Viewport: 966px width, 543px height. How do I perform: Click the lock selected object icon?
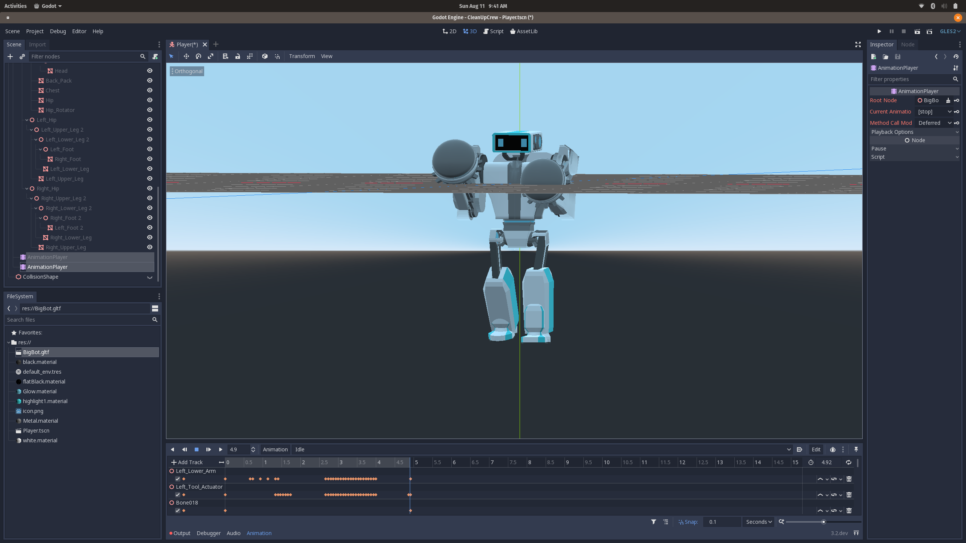[238, 56]
